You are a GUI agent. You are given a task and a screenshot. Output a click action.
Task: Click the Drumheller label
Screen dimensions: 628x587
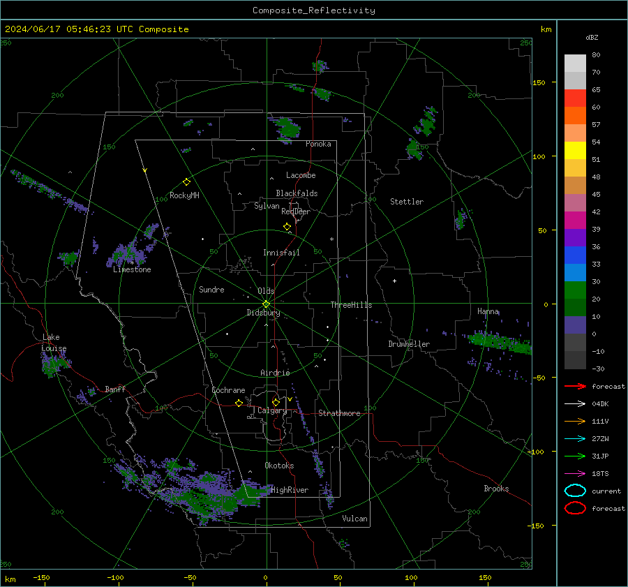(409, 344)
